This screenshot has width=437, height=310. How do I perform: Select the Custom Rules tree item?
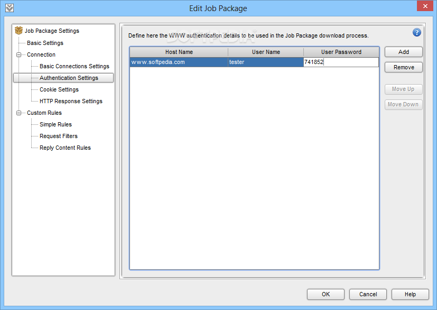(x=44, y=113)
